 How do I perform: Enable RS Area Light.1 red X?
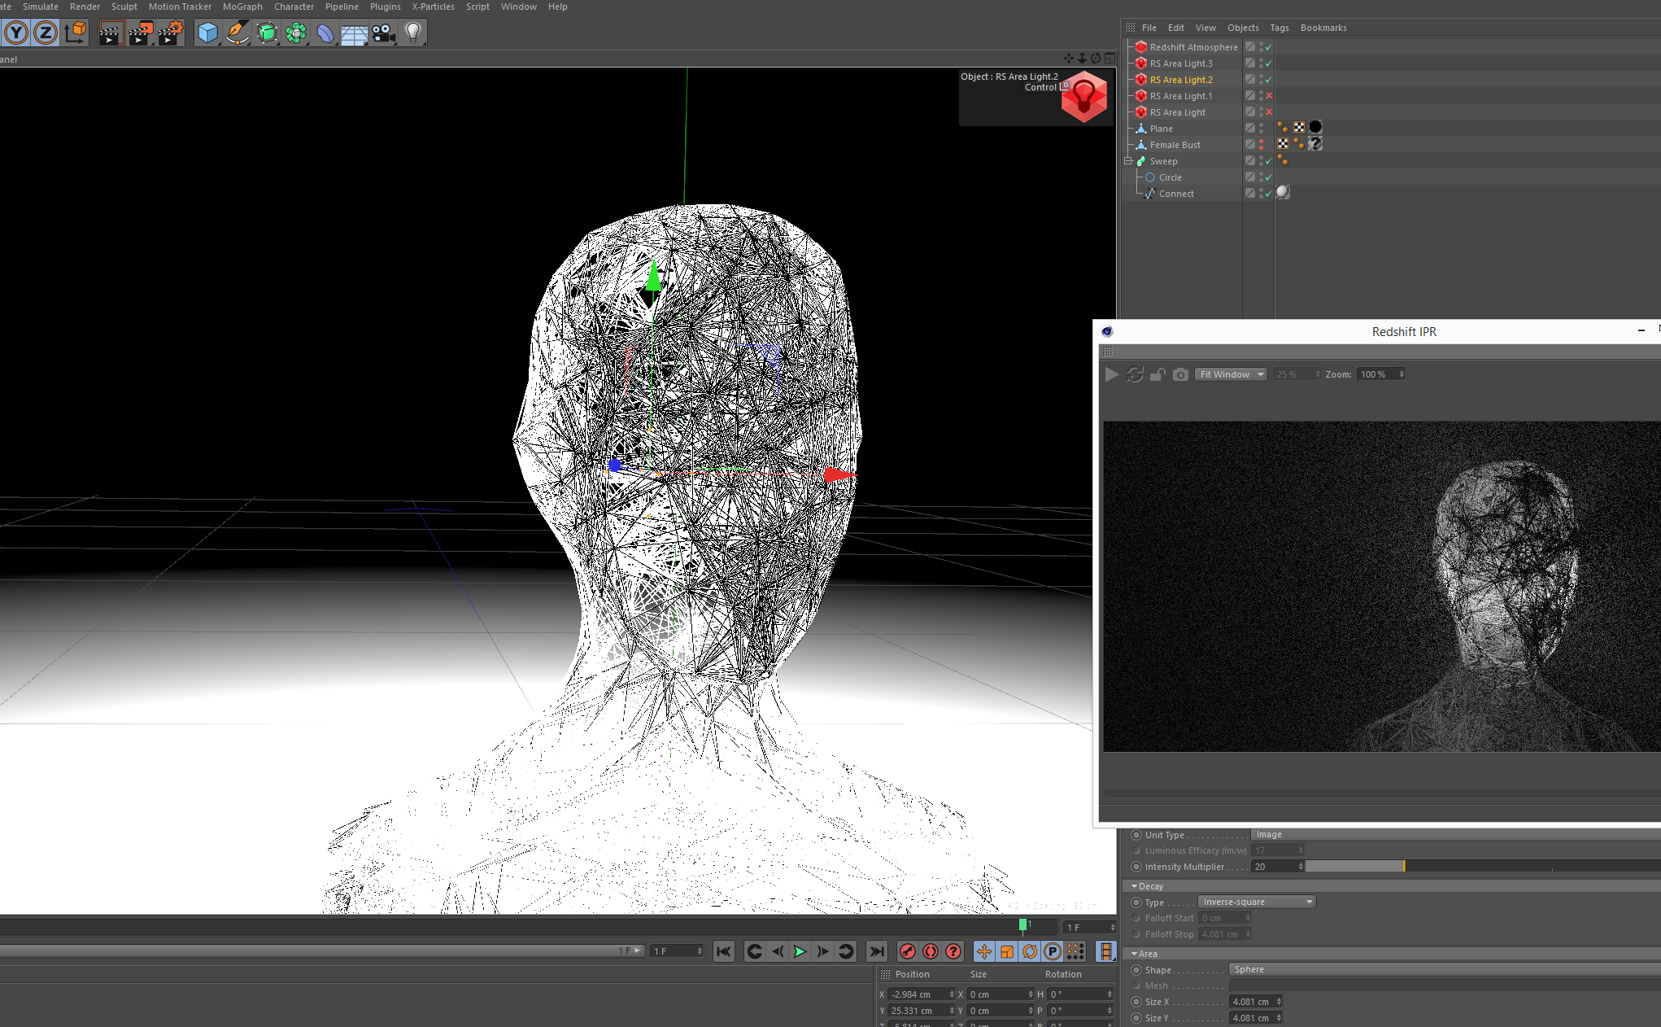(1269, 96)
